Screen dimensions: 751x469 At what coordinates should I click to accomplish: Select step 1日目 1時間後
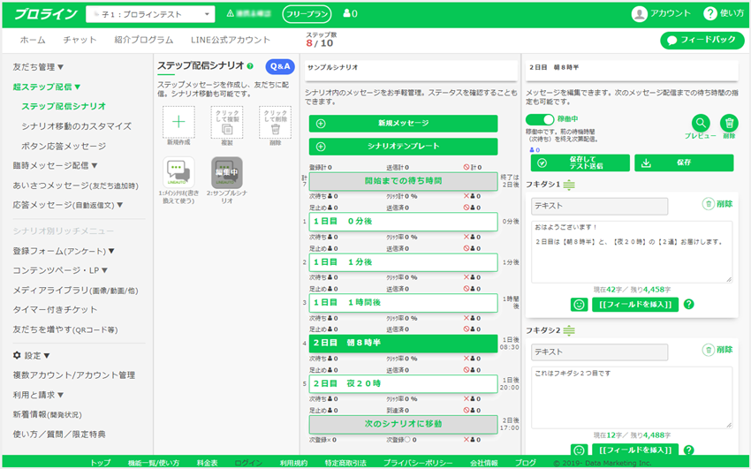403,302
